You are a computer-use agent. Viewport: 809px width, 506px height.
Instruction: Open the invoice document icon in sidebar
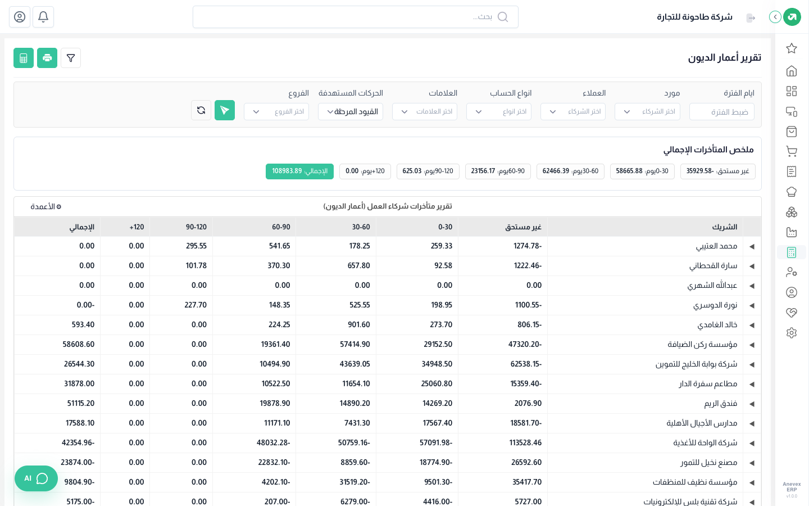point(792,171)
